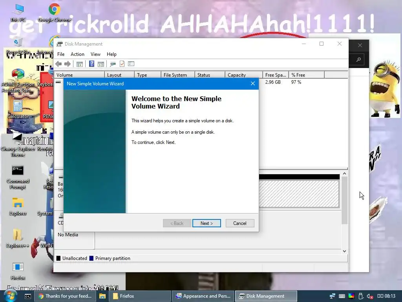Viewport: 402px width, 302px height.
Task: Click the File Explorer taskbar icon
Action: click(x=102, y=296)
